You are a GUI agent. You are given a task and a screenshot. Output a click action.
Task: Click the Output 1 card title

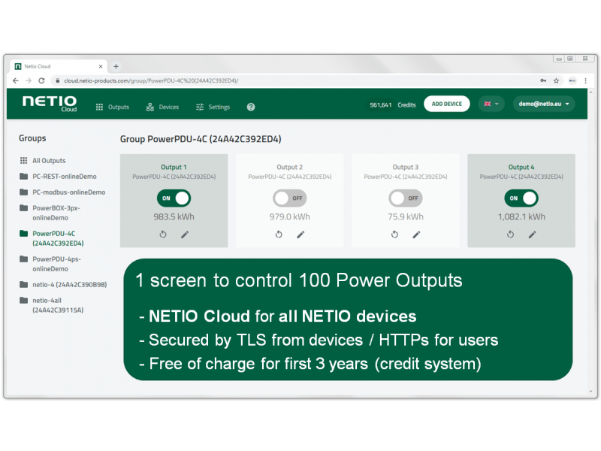pyautogui.click(x=174, y=167)
